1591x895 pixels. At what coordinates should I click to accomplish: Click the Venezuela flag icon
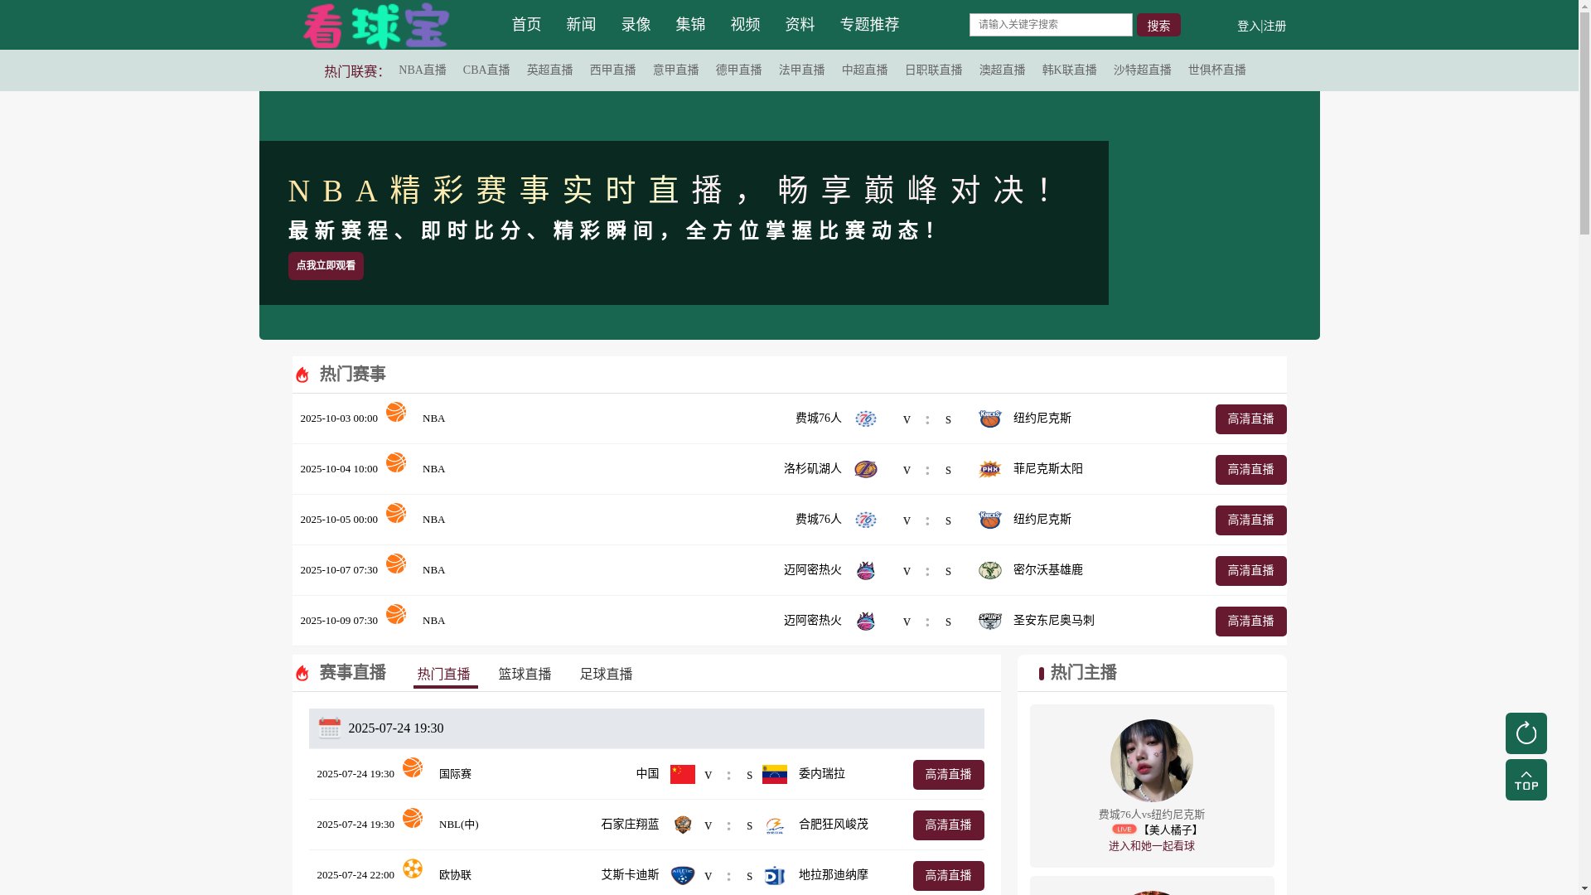pyautogui.click(x=775, y=774)
